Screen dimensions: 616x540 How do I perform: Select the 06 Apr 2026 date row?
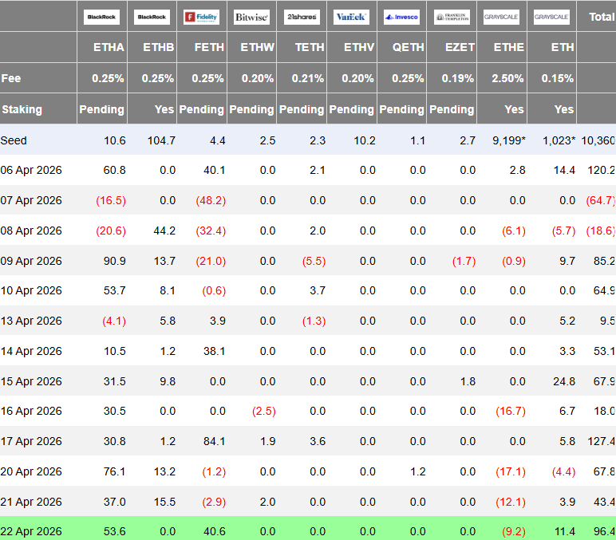pyautogui.click(x=308, y=170)
